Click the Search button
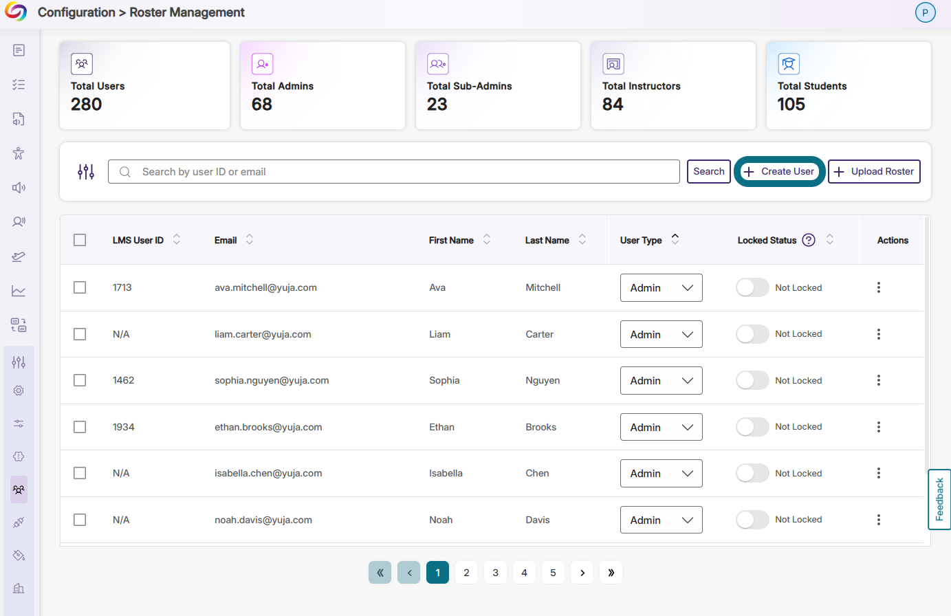Screen dimensions: 951x616 [709, 172]
